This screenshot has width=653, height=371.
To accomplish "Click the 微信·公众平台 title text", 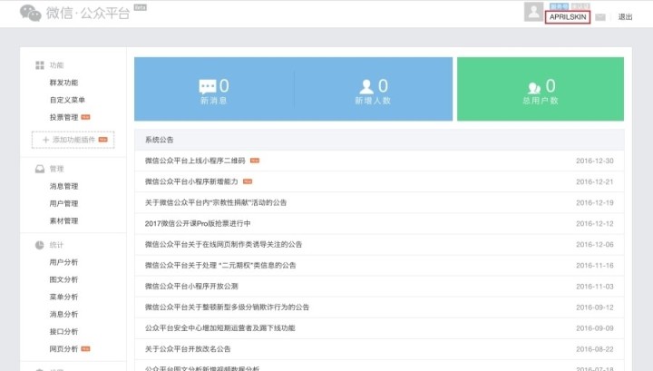I will (x=88, y=13).
